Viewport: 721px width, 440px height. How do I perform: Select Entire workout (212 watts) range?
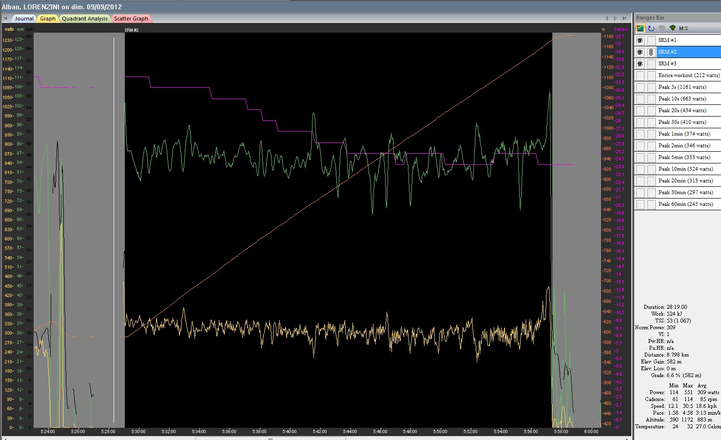[688, 75]
